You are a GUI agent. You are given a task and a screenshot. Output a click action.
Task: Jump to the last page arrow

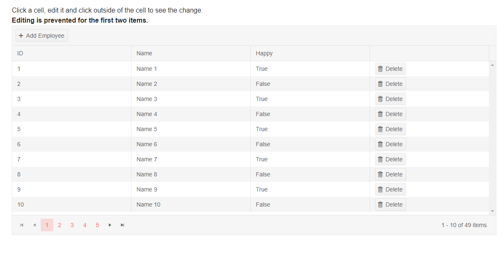(x=123, y=225)
